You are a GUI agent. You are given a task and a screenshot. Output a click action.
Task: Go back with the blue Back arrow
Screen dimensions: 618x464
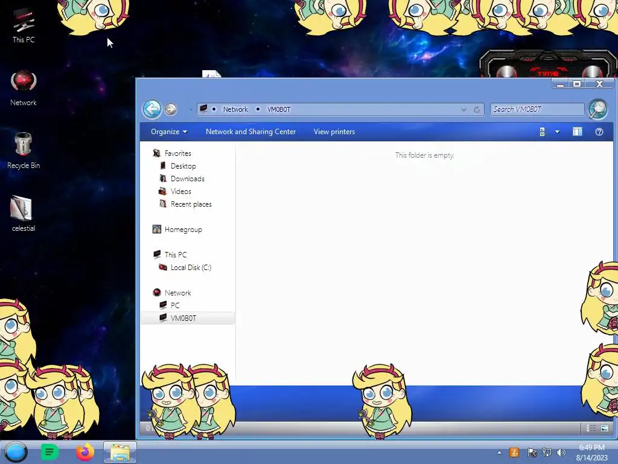(152, 109)
